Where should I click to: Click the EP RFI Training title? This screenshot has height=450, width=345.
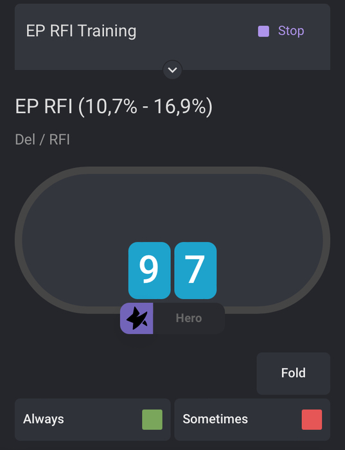tap(81, 31)
